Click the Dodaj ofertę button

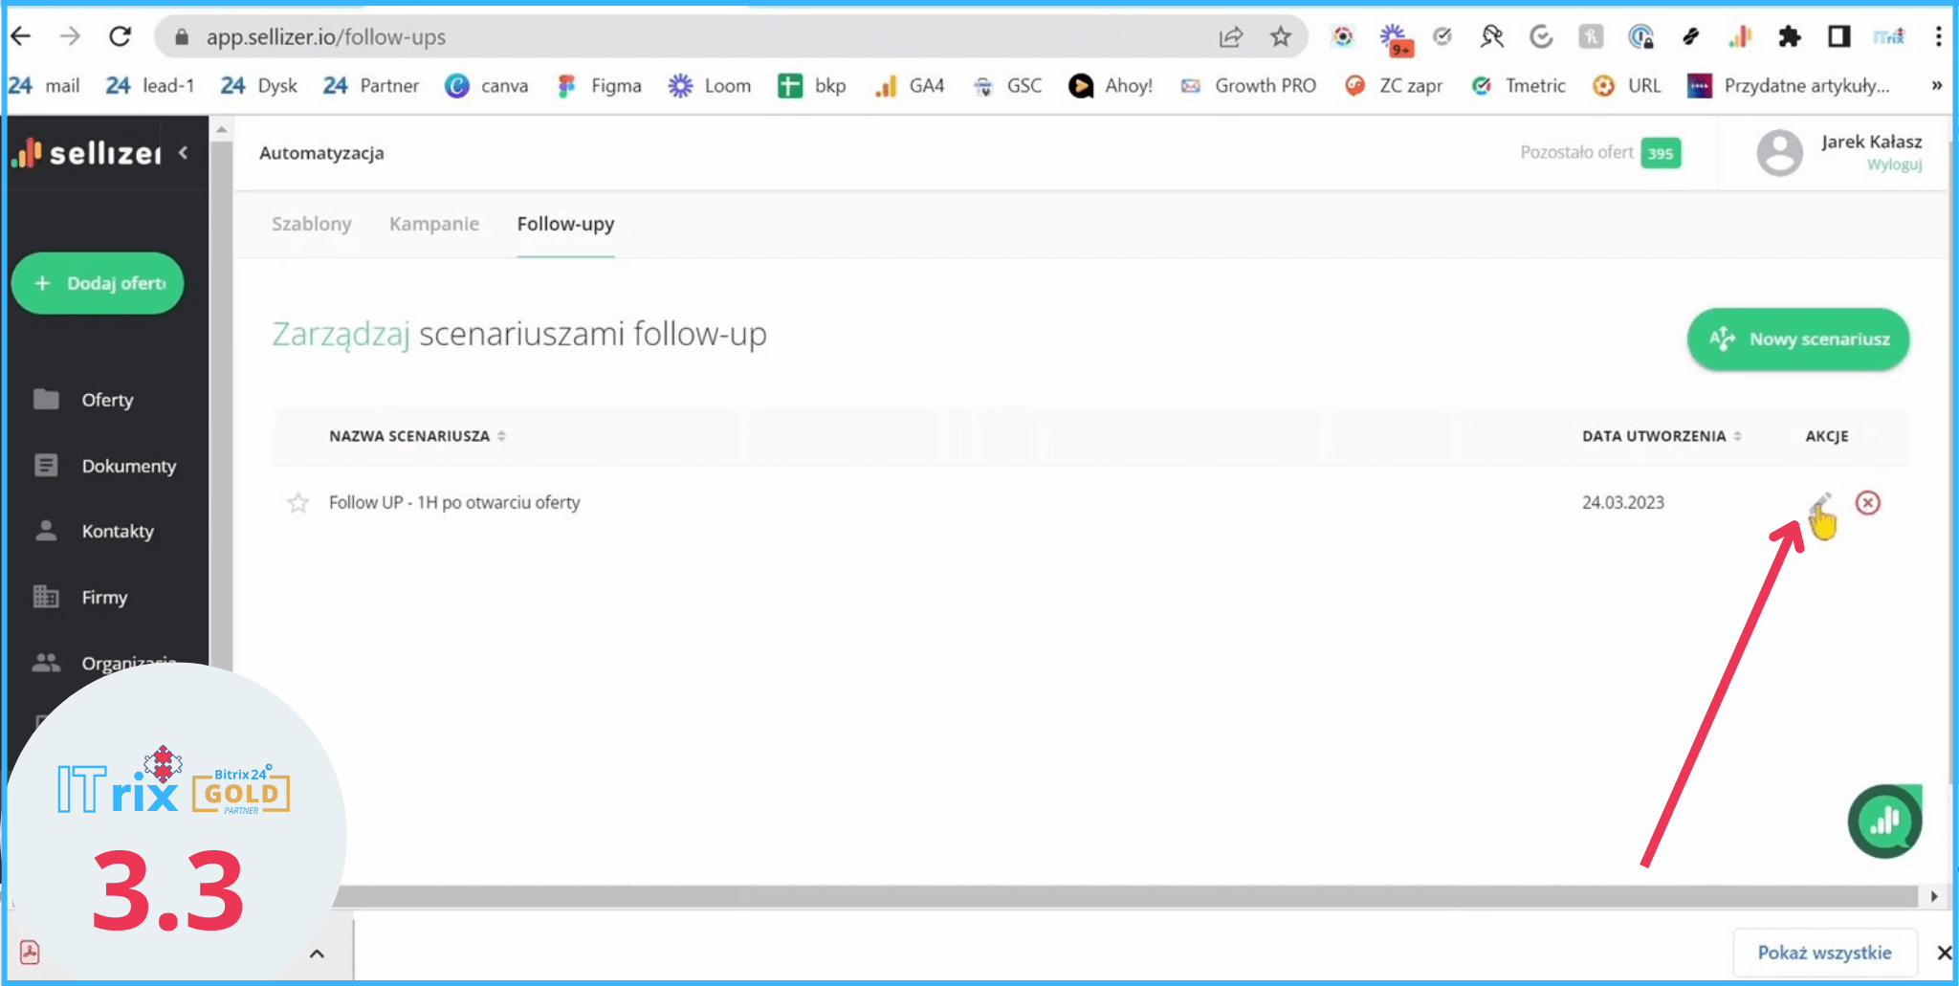98,283
